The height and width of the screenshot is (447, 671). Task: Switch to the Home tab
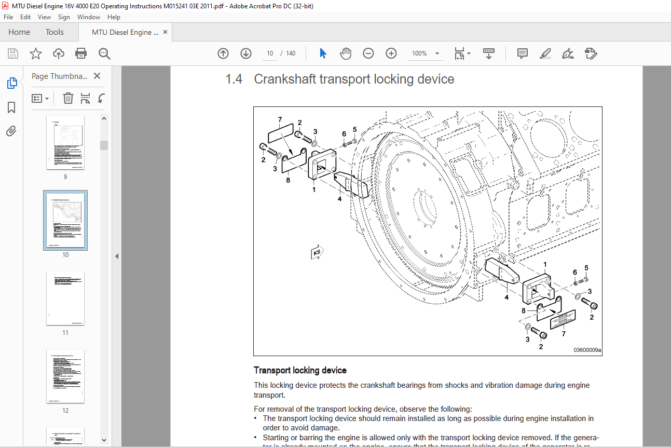click(19, 32)
